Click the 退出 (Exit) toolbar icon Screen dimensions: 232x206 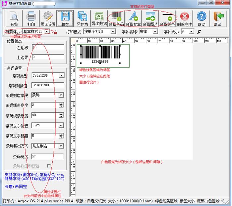[218, 18]
